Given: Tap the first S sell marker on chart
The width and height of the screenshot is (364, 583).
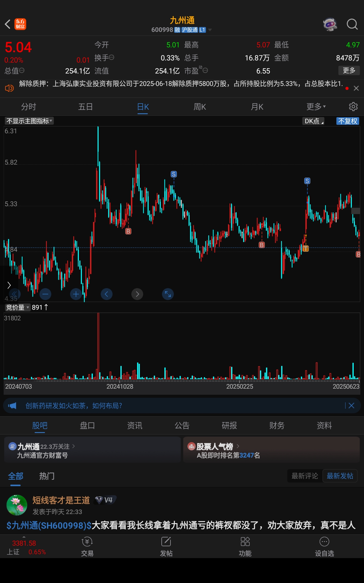Looking at the screenshot, I should point(174,174).
